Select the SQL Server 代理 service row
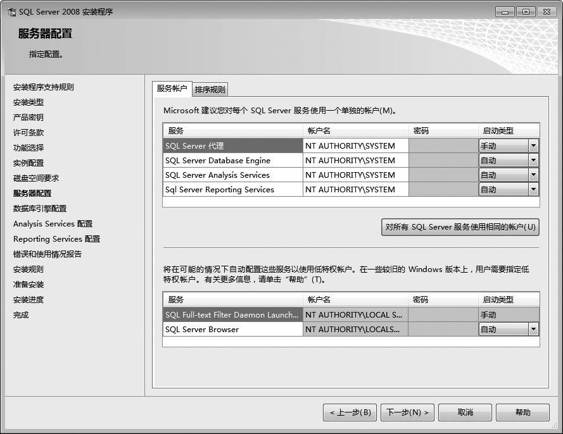The width and height of the screenshot is (563, 434). [x=233, y=146]
